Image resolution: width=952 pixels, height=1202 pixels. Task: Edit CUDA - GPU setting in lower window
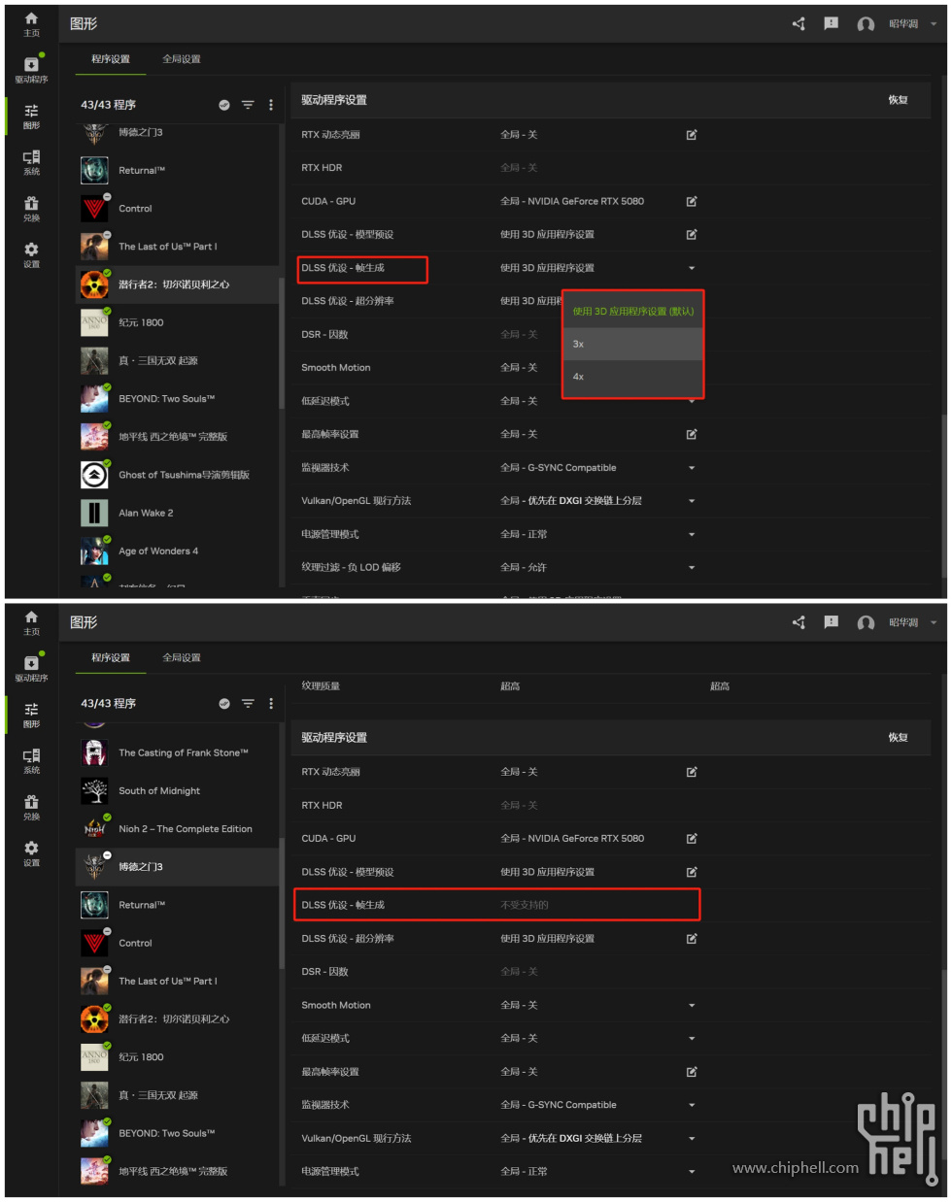[692, 838]
